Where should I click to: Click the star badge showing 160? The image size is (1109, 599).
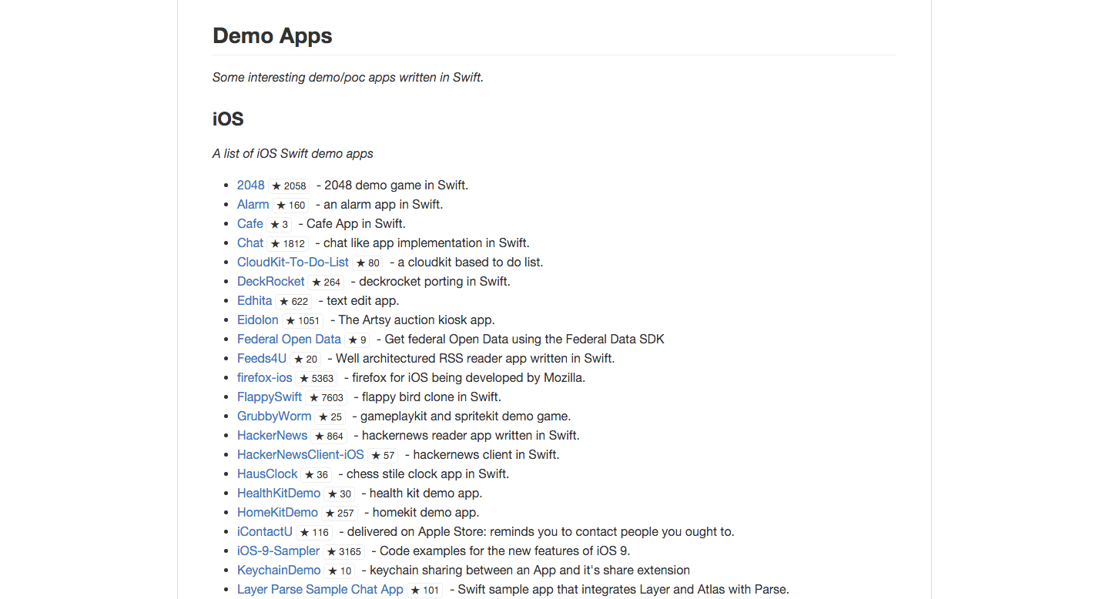tap(291, 205)
